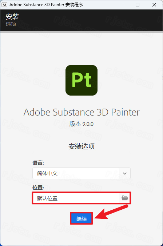Click the 安装选项 section heading
The width and height of the screenshot is (163, 246).
pyautogui.click(x=81, y=146)
